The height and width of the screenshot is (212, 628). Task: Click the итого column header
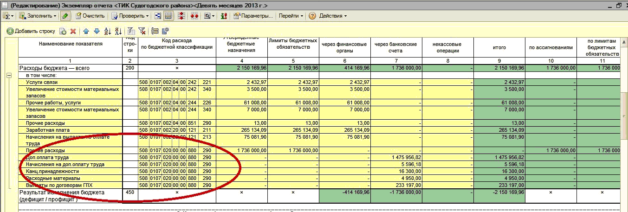pyautogui.click(x=499, y=47)
